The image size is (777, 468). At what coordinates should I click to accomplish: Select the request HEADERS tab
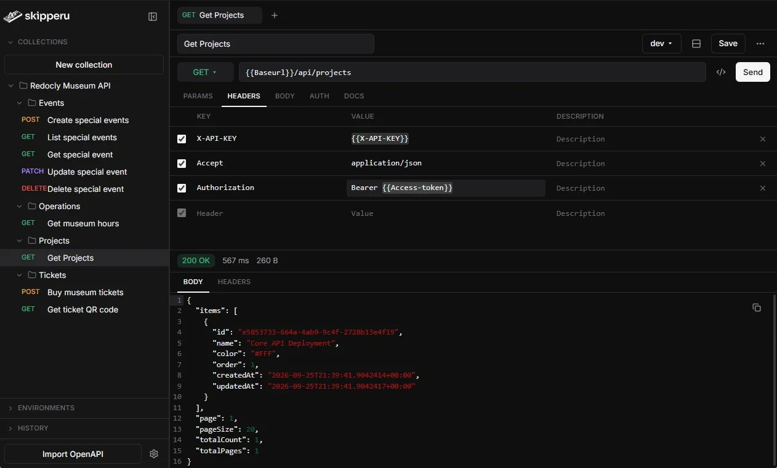pos(244,96)
